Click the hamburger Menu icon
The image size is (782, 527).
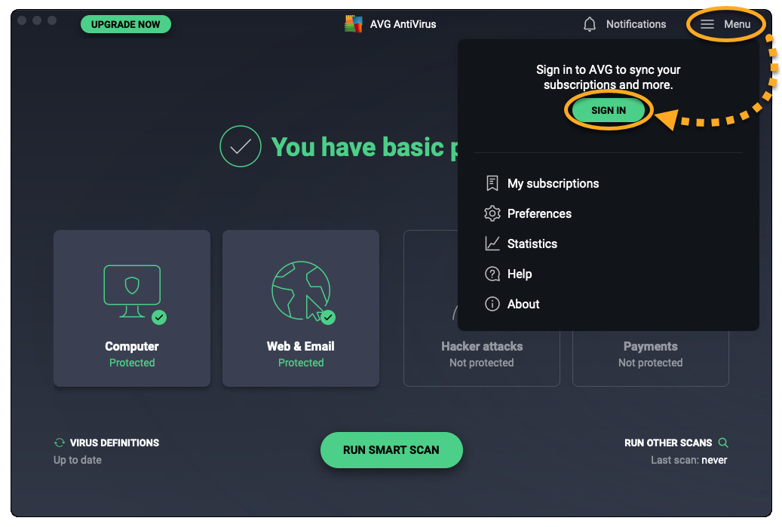(x=707, y=24)
